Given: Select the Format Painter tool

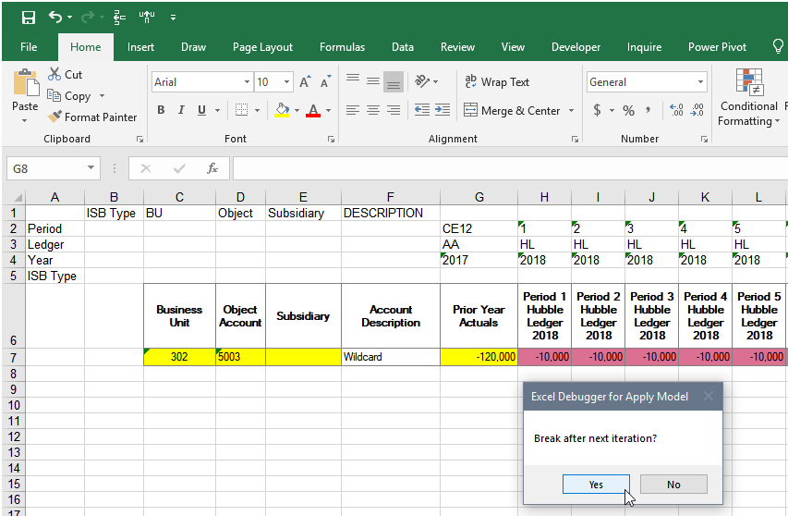Looking at the screenshot, I should click(x=92, y=117).
